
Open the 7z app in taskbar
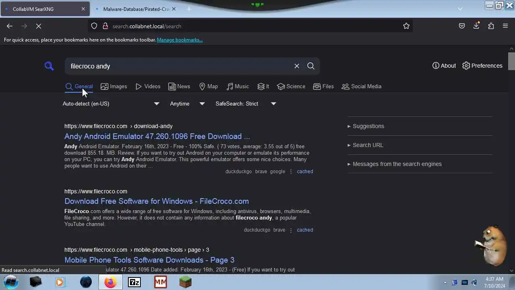(x=134, y=282)
